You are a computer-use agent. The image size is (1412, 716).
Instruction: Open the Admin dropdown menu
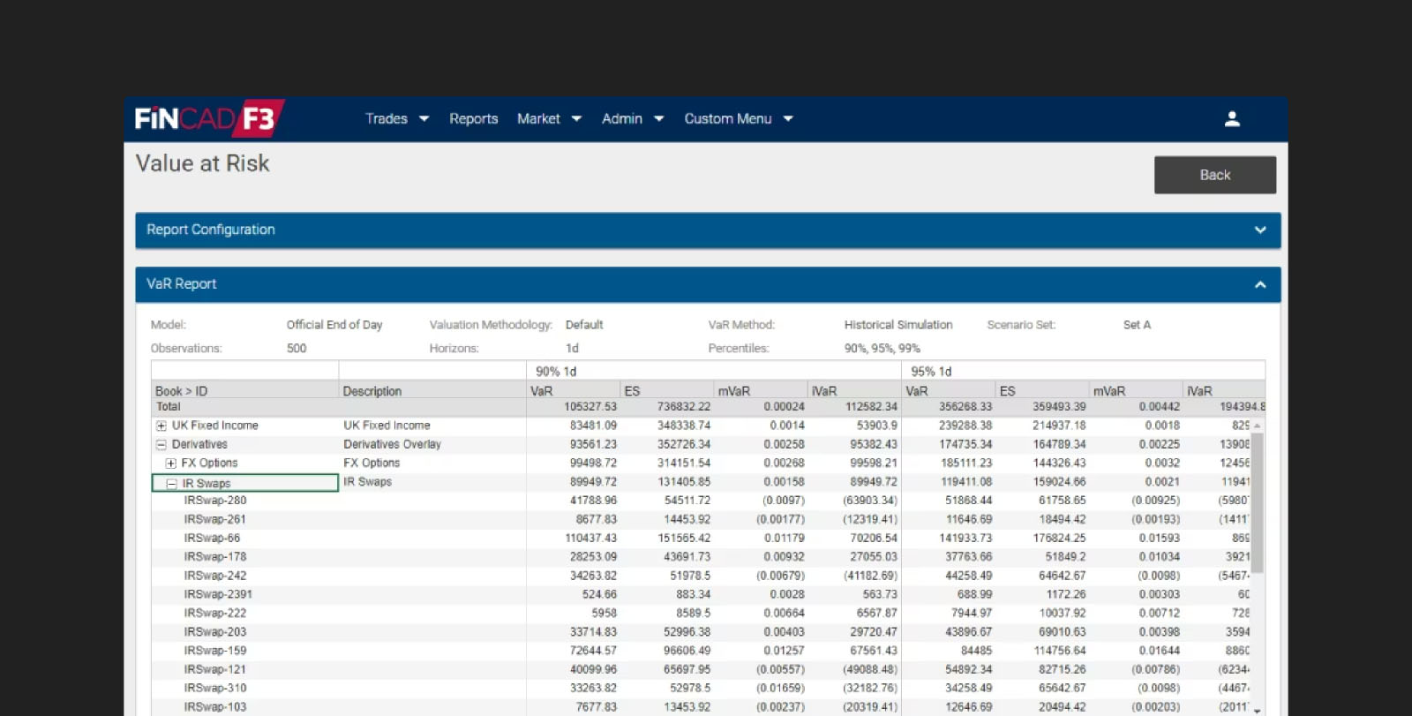click(632, 118)
